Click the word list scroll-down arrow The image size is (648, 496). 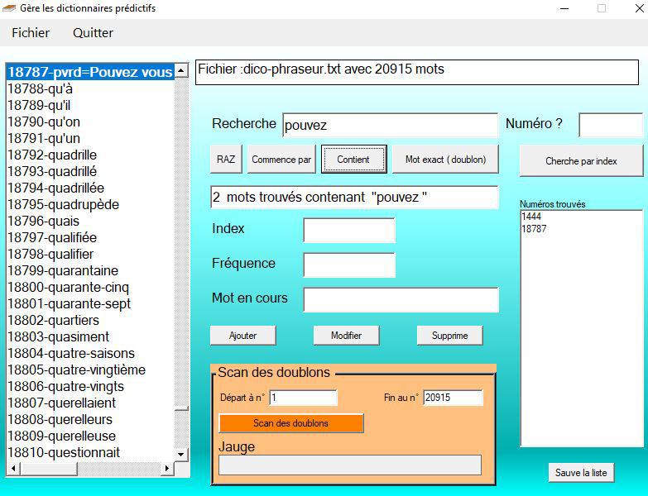coord(181,454)
